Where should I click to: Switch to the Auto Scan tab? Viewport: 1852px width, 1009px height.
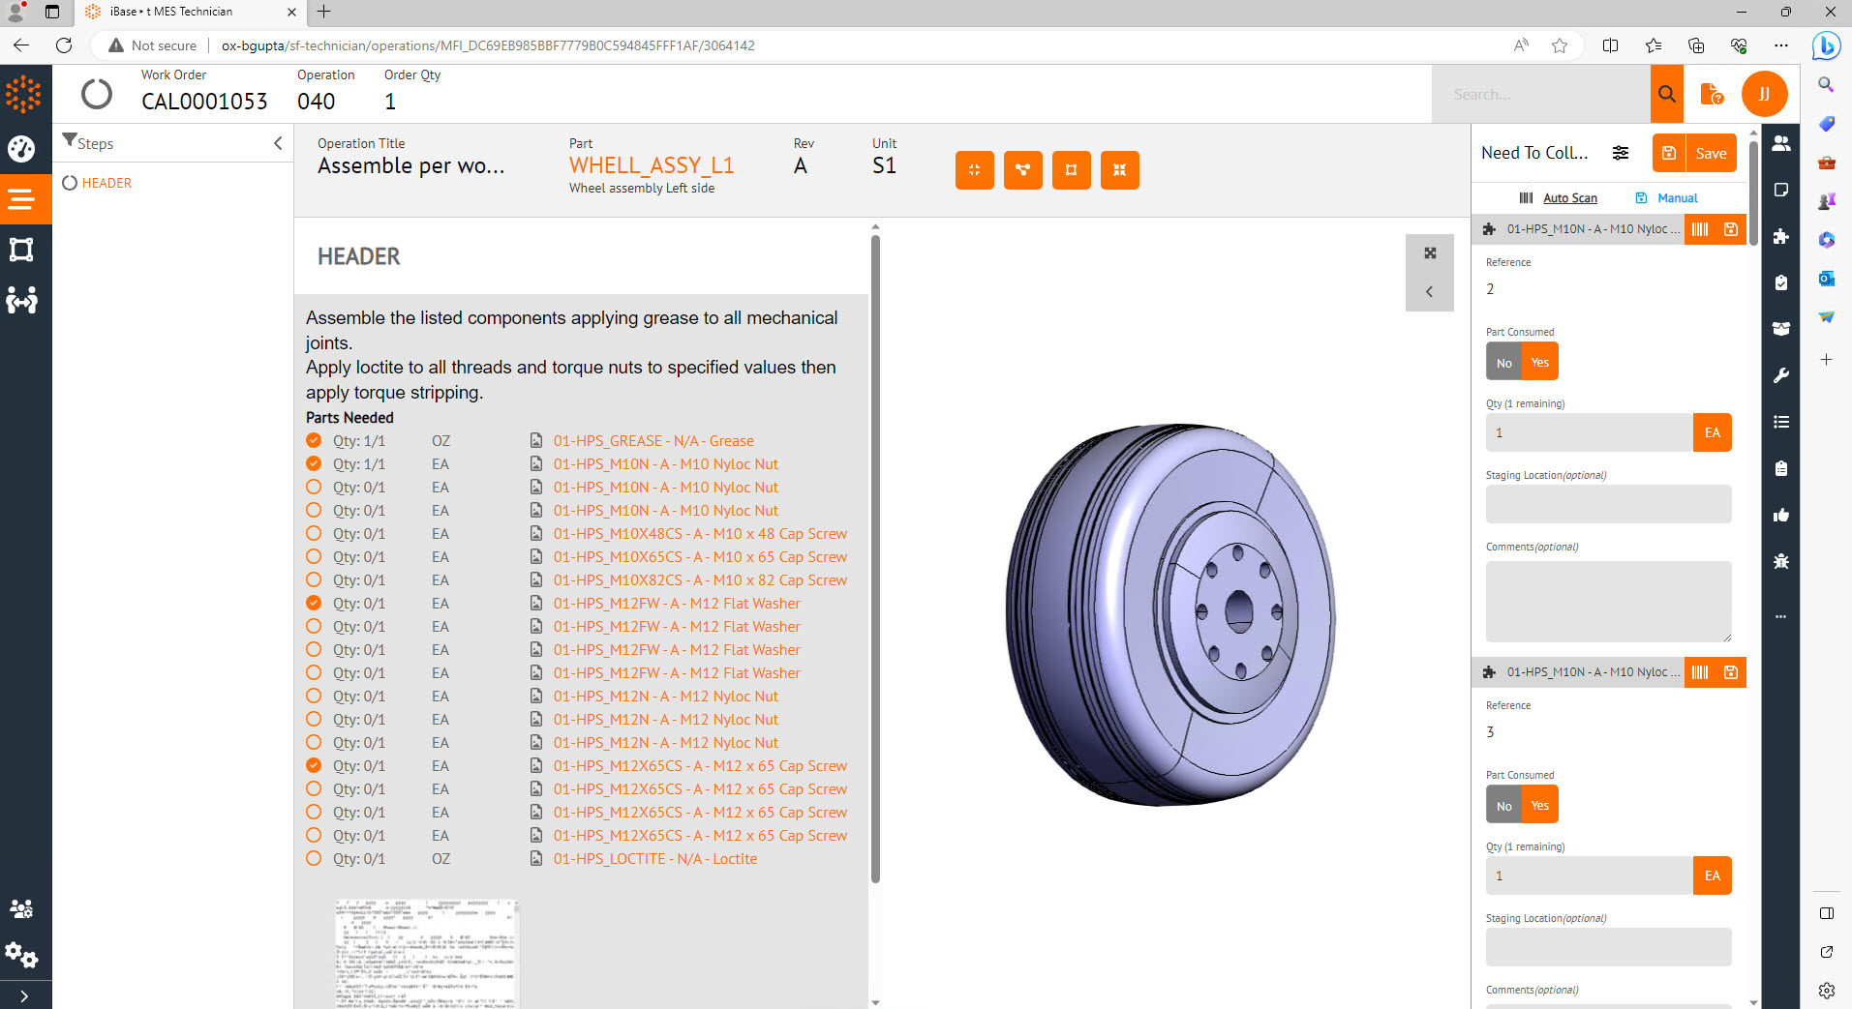point(1569,198)
